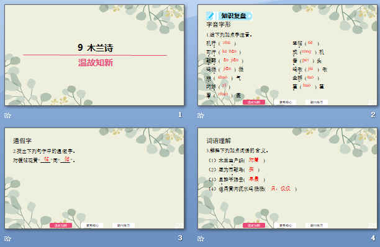The width and height of the screenshot is (380, 247).
Task: Click the pink nav button on slide 4
Action: [254, 225]
